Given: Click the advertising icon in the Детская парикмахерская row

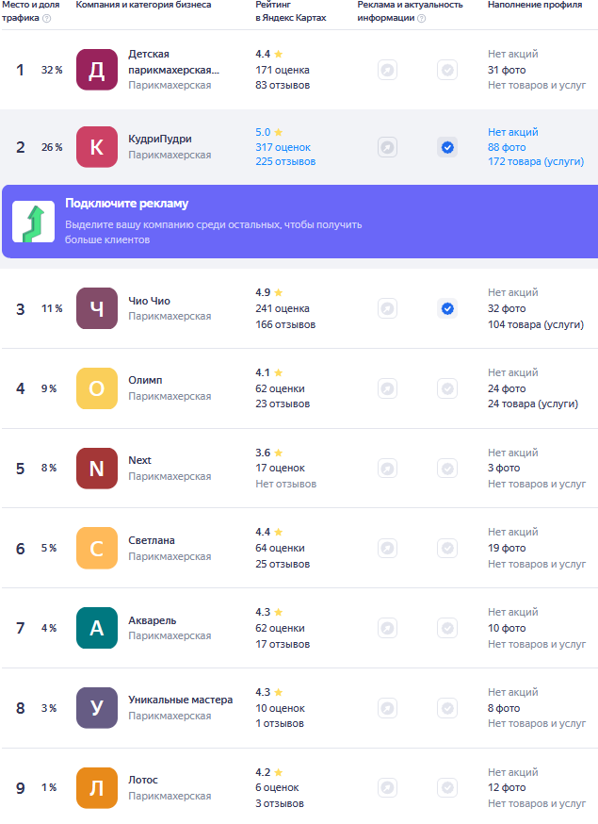Looking at the screenshot, I should point(387,70).
